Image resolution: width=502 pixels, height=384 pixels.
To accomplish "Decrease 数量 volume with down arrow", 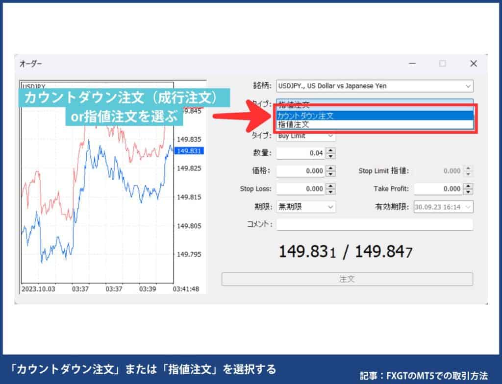I will 330,156.
